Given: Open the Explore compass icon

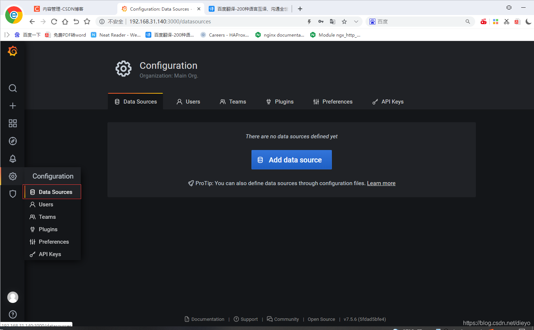Looking at the screenshot, I should (13, 141).
